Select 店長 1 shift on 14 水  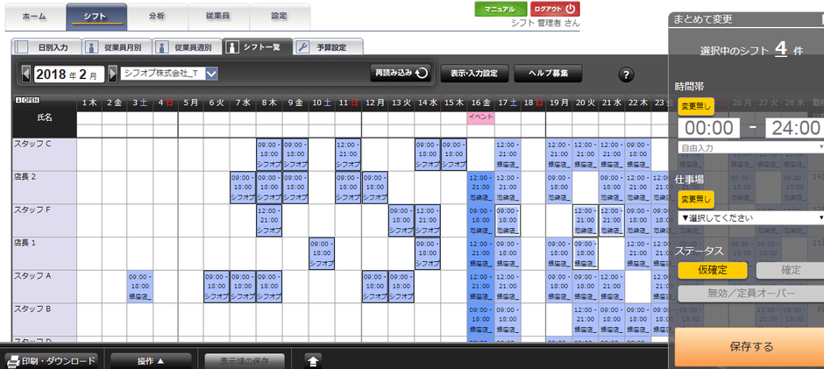tap(427, 252)
